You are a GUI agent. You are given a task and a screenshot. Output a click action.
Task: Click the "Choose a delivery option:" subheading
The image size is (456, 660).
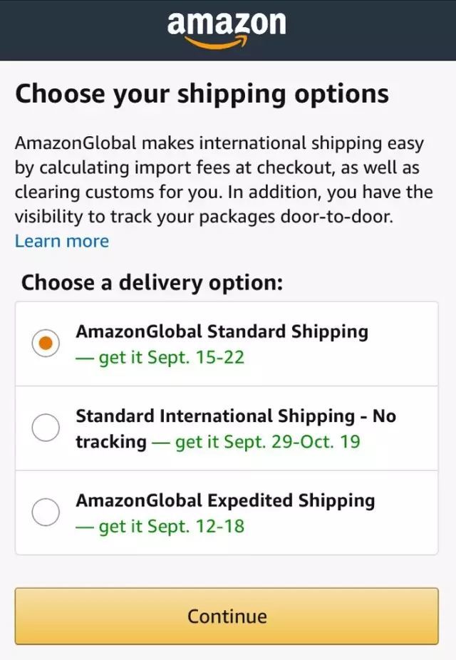tap(152, 283)
